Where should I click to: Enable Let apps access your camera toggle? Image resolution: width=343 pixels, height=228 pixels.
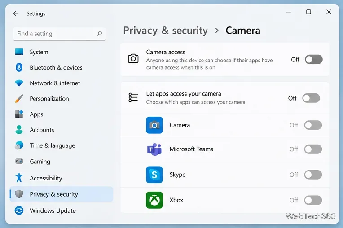[311, 98]
